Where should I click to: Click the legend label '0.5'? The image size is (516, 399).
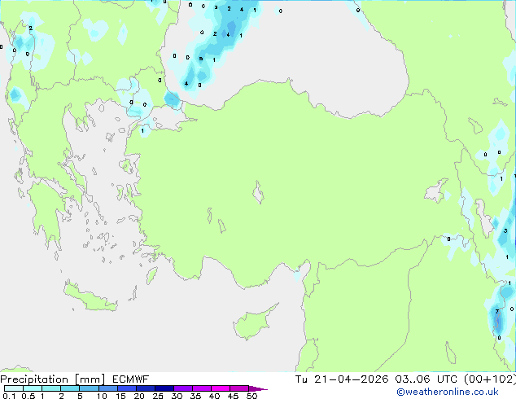pyautogui.click(x=28, y=396)
